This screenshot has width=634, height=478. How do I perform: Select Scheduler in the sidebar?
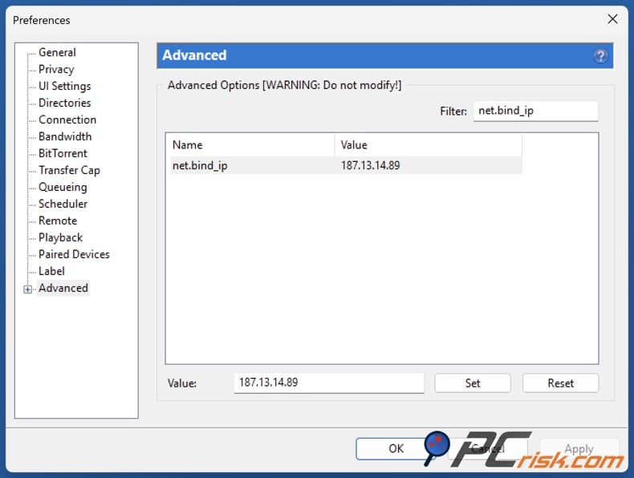(x=63, y=204)
